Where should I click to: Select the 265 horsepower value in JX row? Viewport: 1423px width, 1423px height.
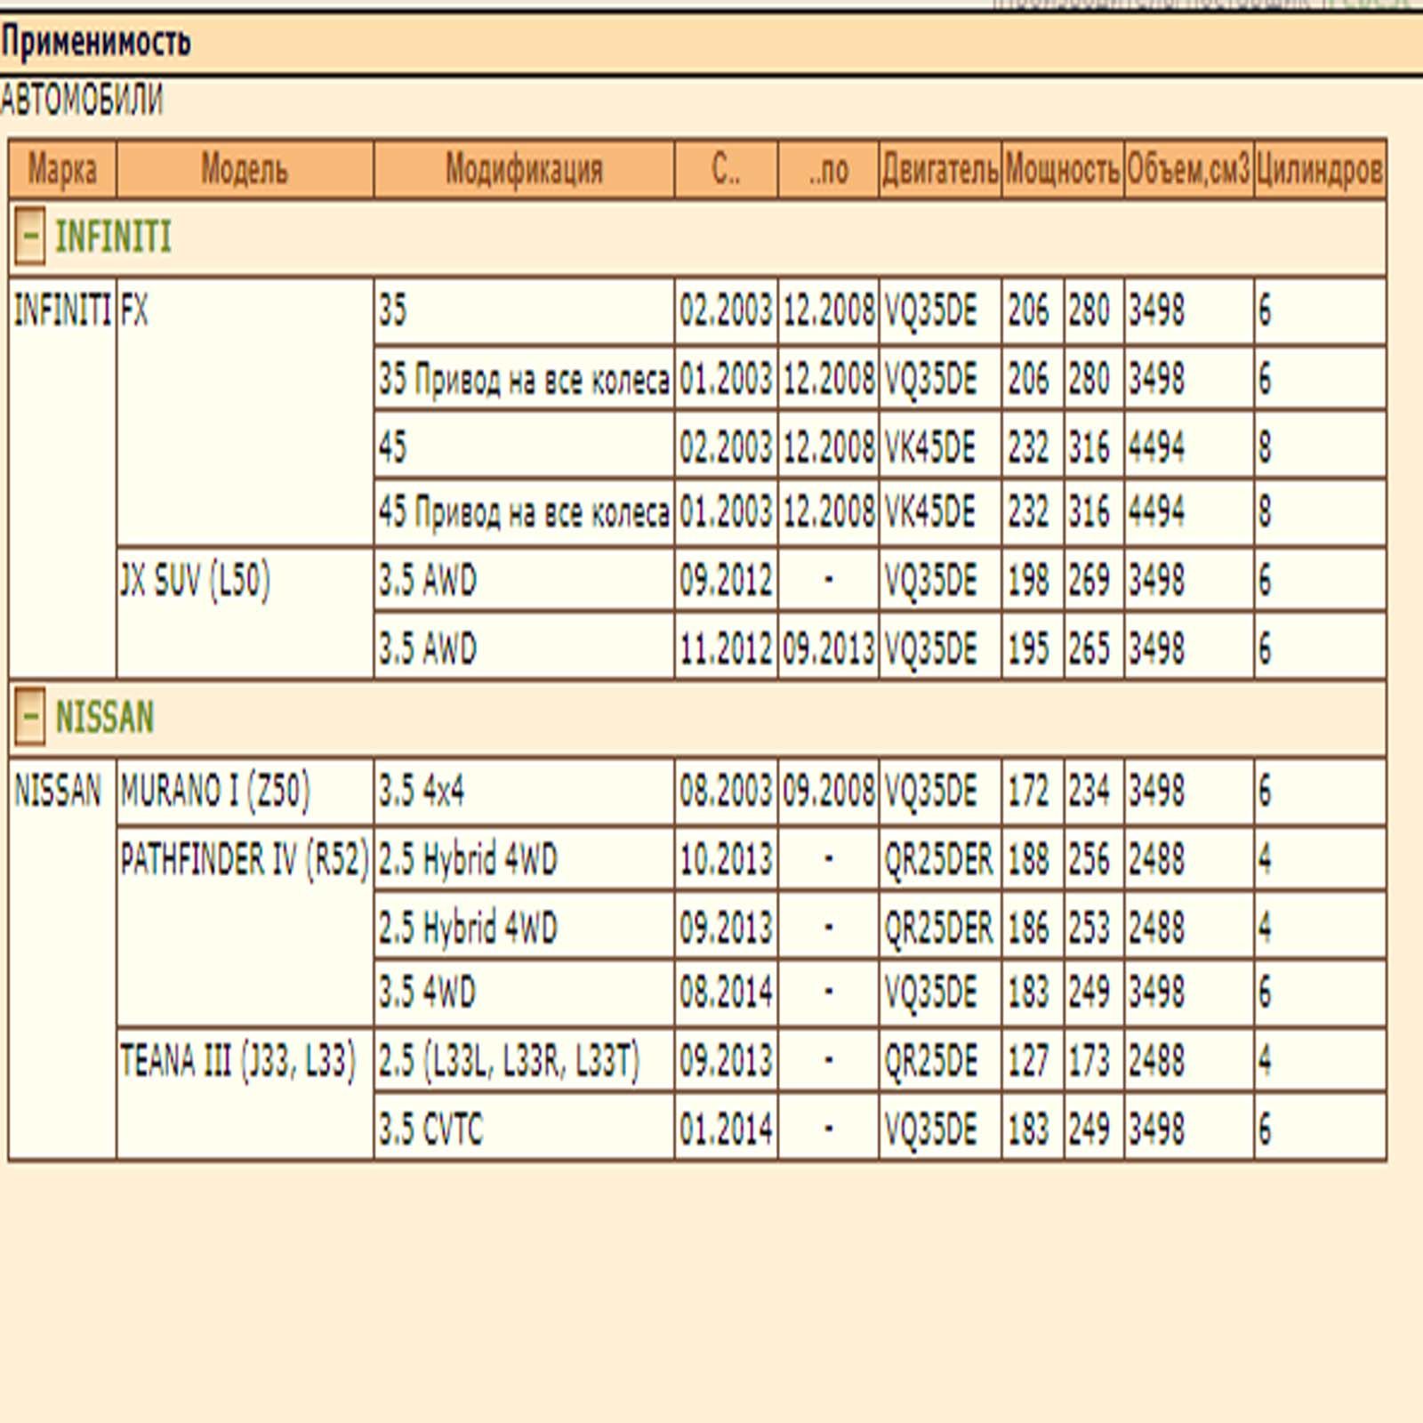tap(1094, 647)
